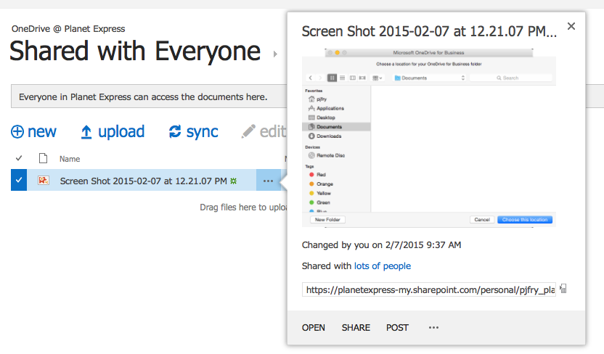
Task: Click the edit pencil icon
Action: point(248,131)
